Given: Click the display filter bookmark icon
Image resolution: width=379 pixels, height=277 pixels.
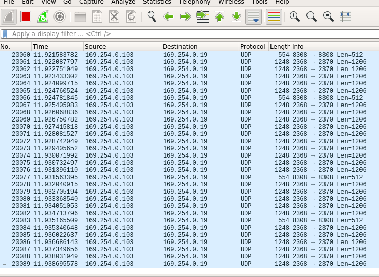Looking at the screenshot, I should click(x=5, y=34).
